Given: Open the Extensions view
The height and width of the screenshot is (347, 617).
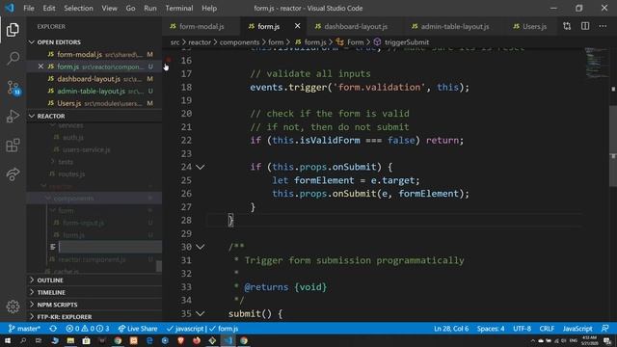Looking at the screenshot, I should [x=13, y=146].
